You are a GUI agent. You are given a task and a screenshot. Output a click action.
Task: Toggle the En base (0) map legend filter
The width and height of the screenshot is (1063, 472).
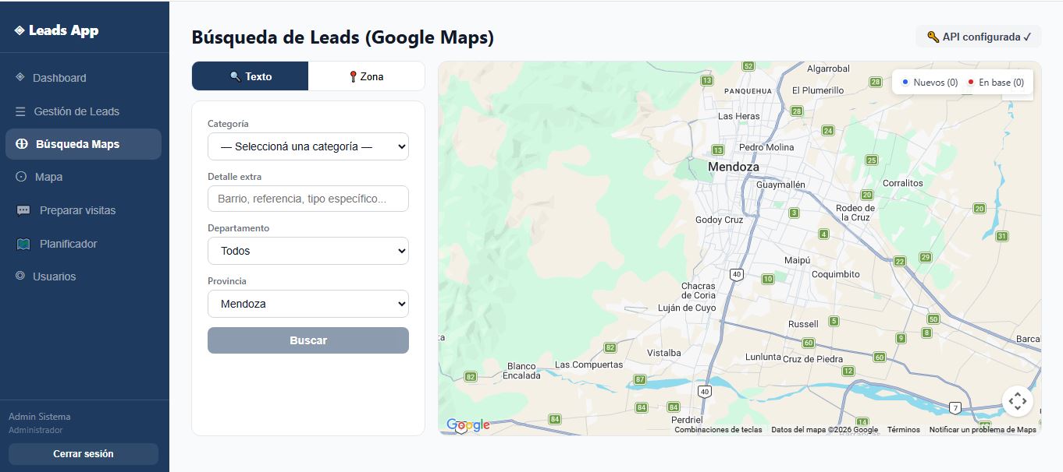click(x=997, y=81)
